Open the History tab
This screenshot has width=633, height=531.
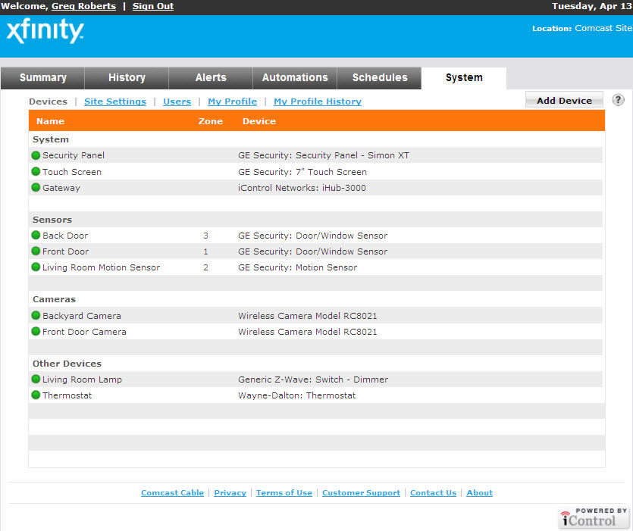[x=127, y=78]
